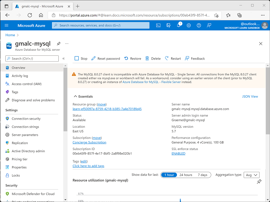Pin the Resource utilization chart
Image resolution: width=270 pixels, height=202 pixels.
259,181
